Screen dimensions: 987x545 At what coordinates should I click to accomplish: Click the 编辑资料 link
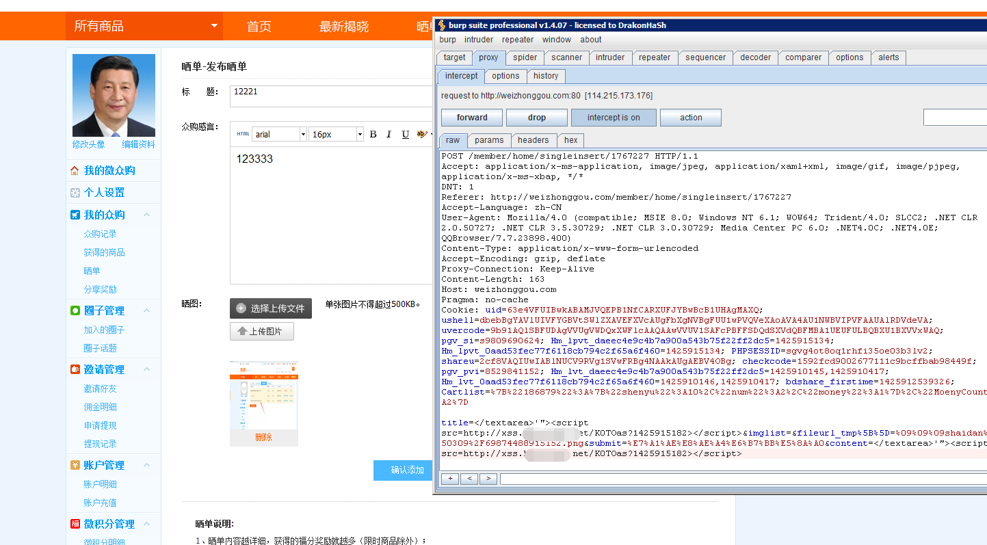click(x=138, y=144)
